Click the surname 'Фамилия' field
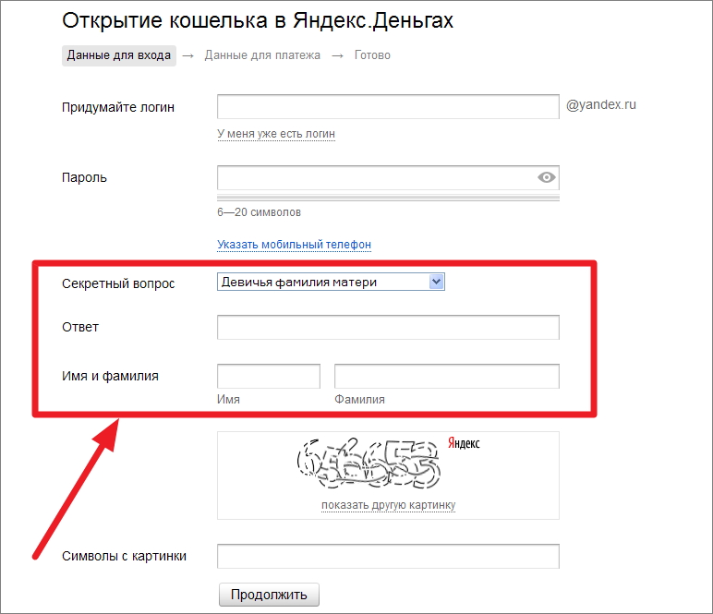The height and width of the screenshot is (614, 713). [x=446, y=376]
